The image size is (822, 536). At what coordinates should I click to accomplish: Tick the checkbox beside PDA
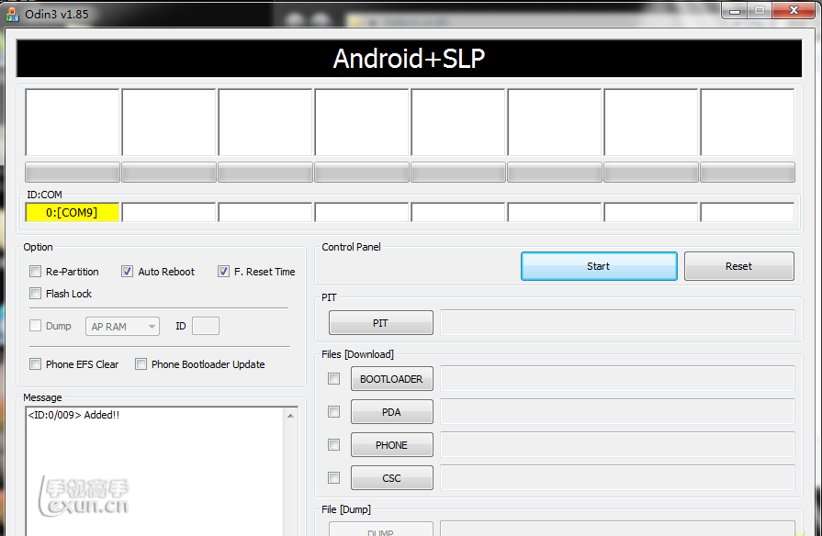334,412
